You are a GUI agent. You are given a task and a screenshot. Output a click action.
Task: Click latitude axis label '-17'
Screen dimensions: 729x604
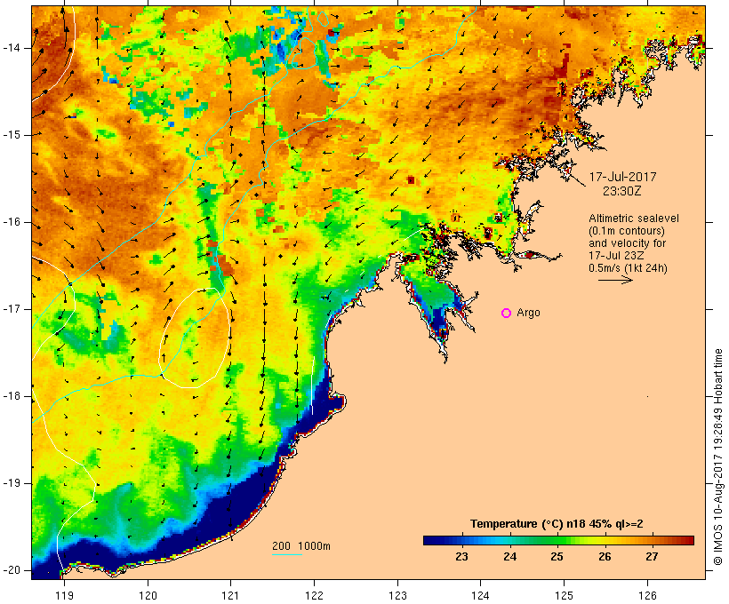point(11,309)
